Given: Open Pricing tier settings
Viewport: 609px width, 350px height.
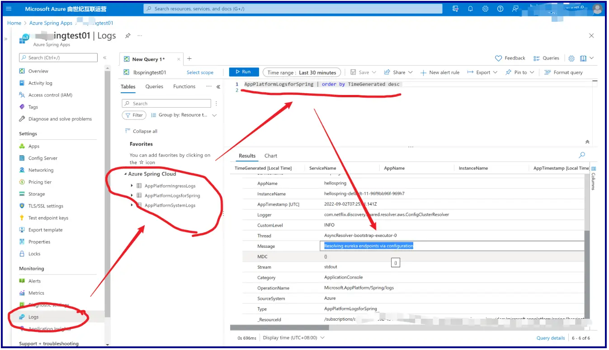Looking at the screenshot, I should [40, 182].
